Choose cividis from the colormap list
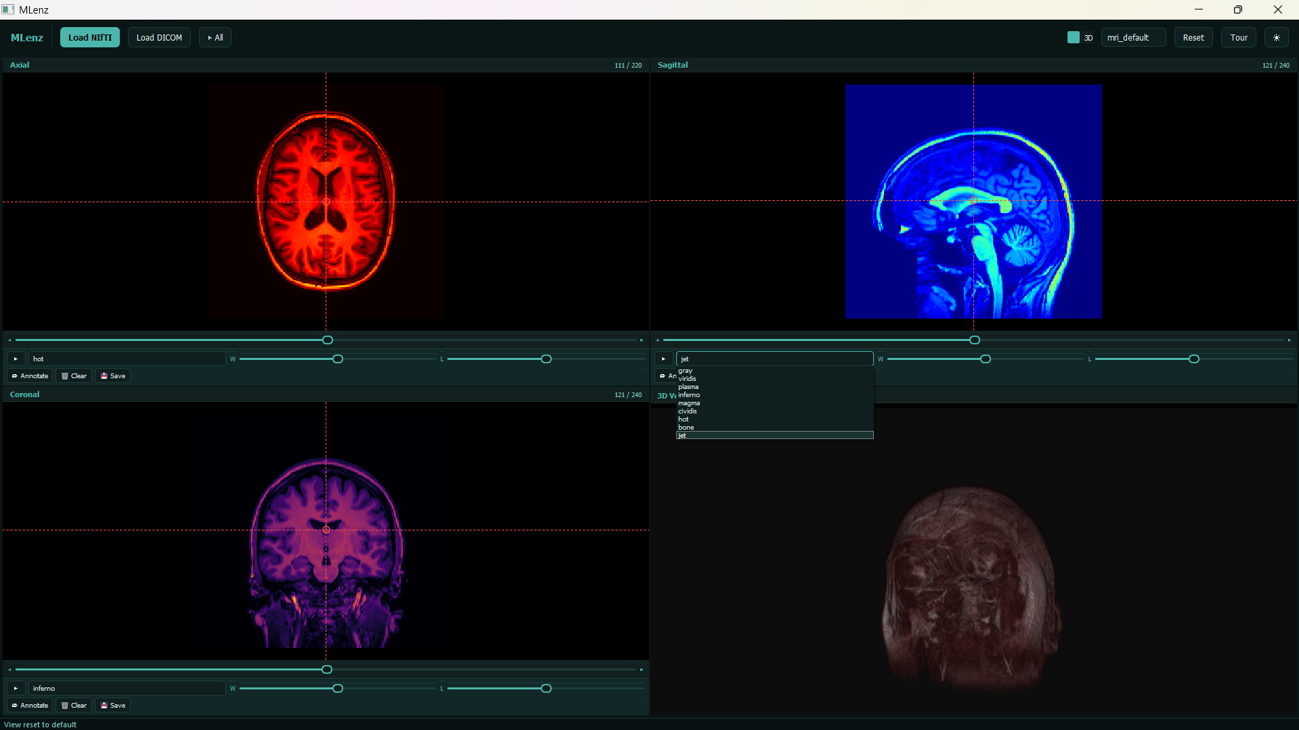This screenshot has height=730, width=1299. coord(775,411)
